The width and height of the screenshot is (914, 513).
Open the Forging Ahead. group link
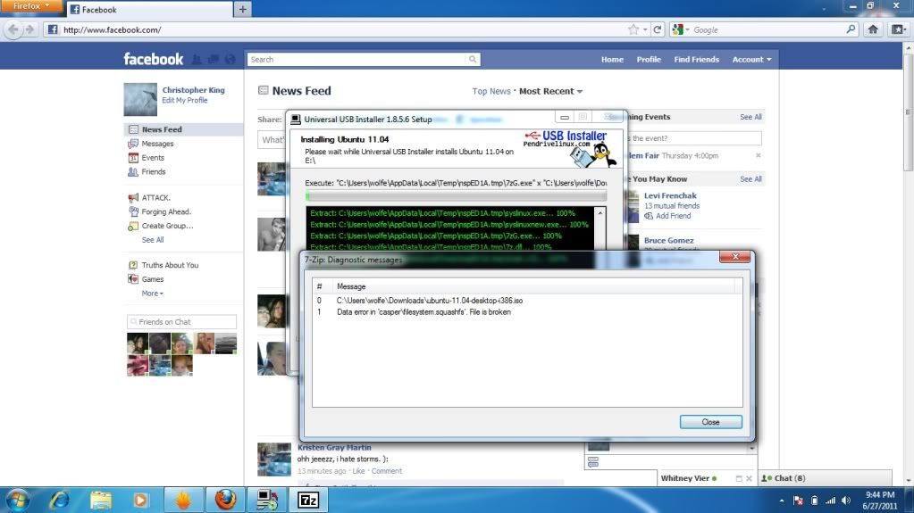166,212
